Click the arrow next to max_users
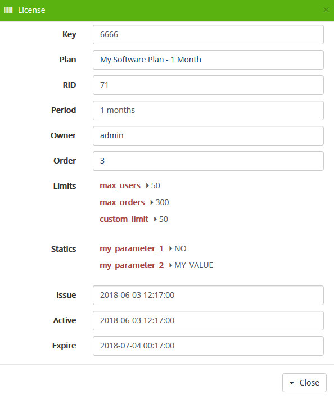The image size is (334, 399). [x=147, y=185]
